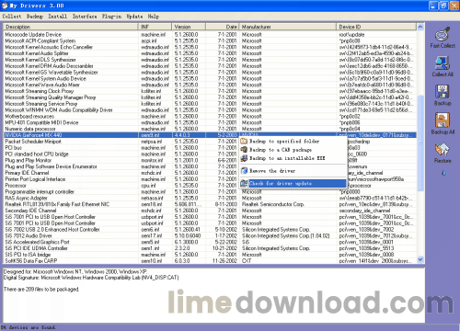Screen dimensions: 460x331
Task: Sort by the Device ID column header
Action: 376,27
